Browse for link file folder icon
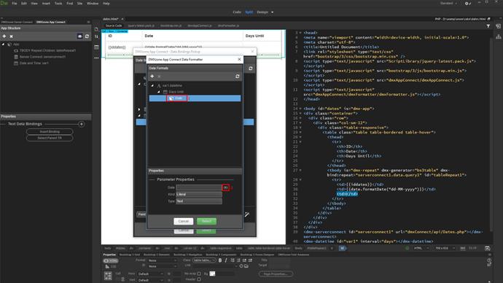The image size is (503, 283). point(246,266)
